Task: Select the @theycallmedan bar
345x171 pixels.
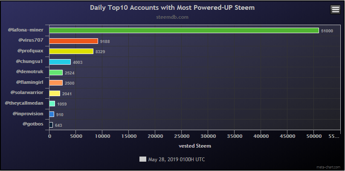Action: click(52, 104)
